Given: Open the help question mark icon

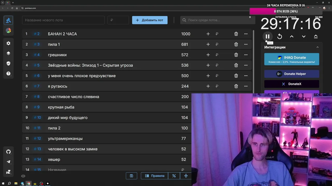Looking at the screenshot, I should 8,74.
